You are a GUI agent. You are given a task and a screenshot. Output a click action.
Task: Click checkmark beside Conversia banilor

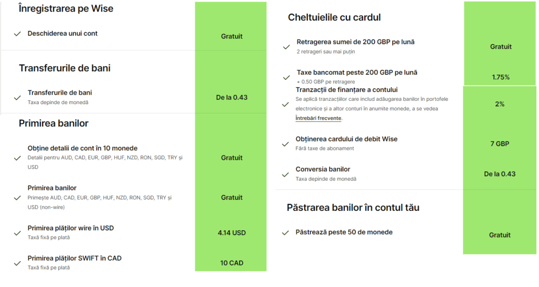(x=286, y=174)
